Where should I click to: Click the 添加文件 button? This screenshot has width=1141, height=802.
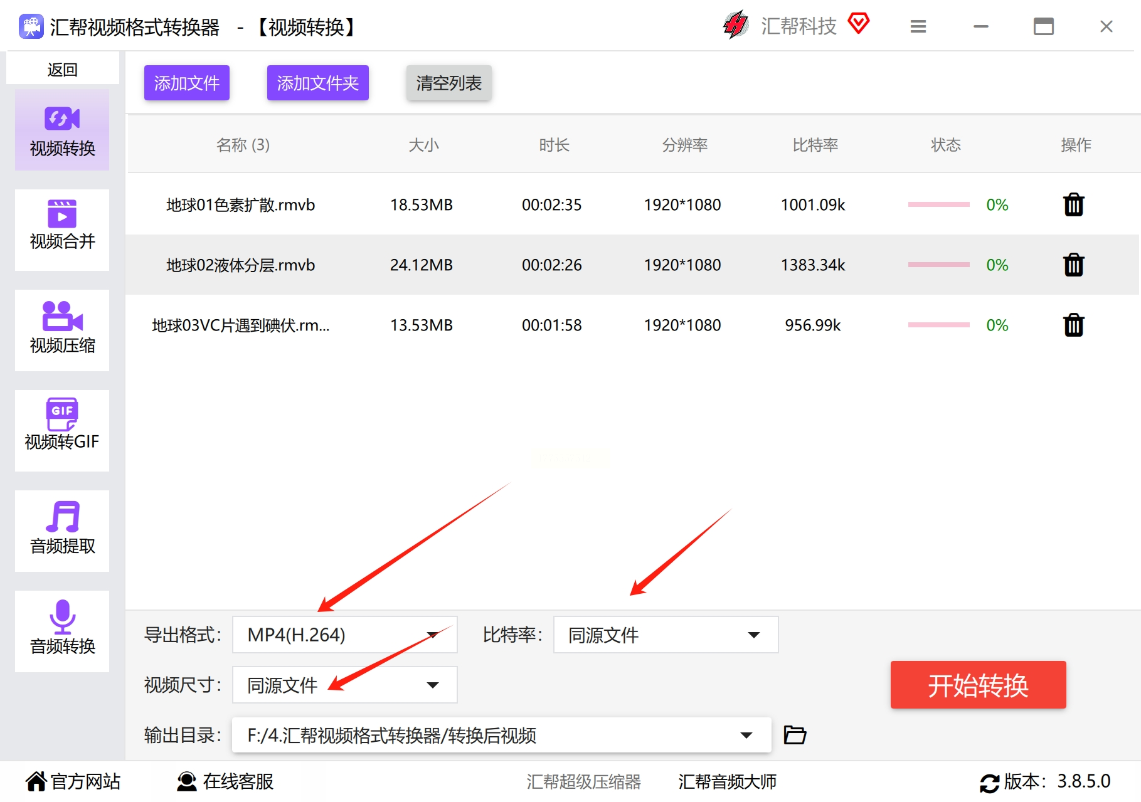click(186, 83)
